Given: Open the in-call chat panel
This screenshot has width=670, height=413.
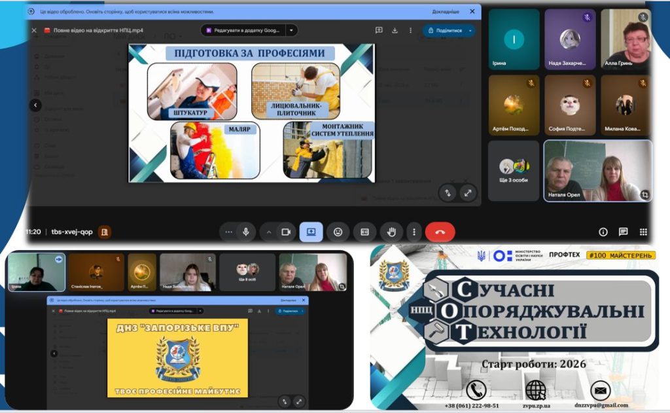Looking at the screenshot, I should tap(623, 232).
